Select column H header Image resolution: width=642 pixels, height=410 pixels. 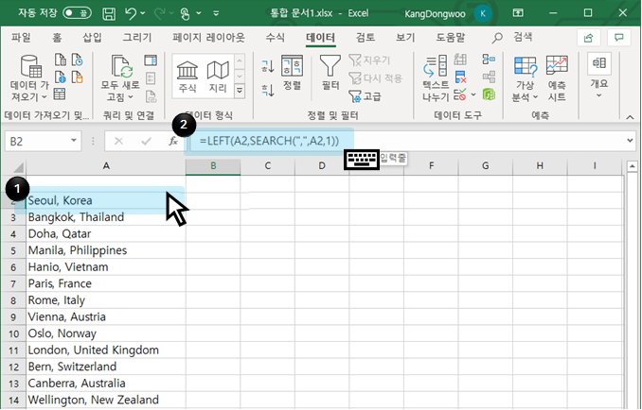point(540,166)
